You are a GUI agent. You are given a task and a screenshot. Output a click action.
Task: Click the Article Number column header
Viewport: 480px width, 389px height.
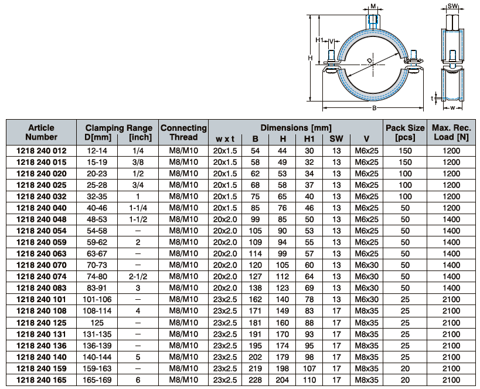coord(41,132)
